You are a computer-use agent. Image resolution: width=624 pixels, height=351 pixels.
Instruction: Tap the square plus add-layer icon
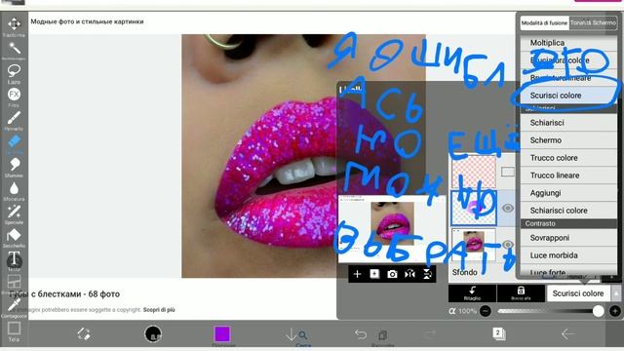374,274
